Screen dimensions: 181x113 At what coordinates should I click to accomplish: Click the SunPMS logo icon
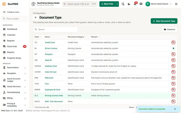point(4,4)
